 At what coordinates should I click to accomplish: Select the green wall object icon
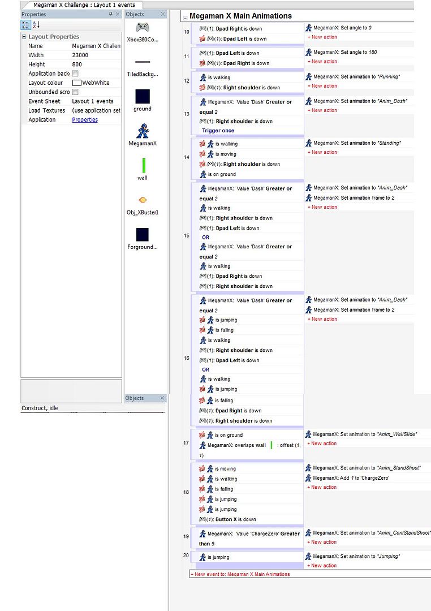(144, 165)
